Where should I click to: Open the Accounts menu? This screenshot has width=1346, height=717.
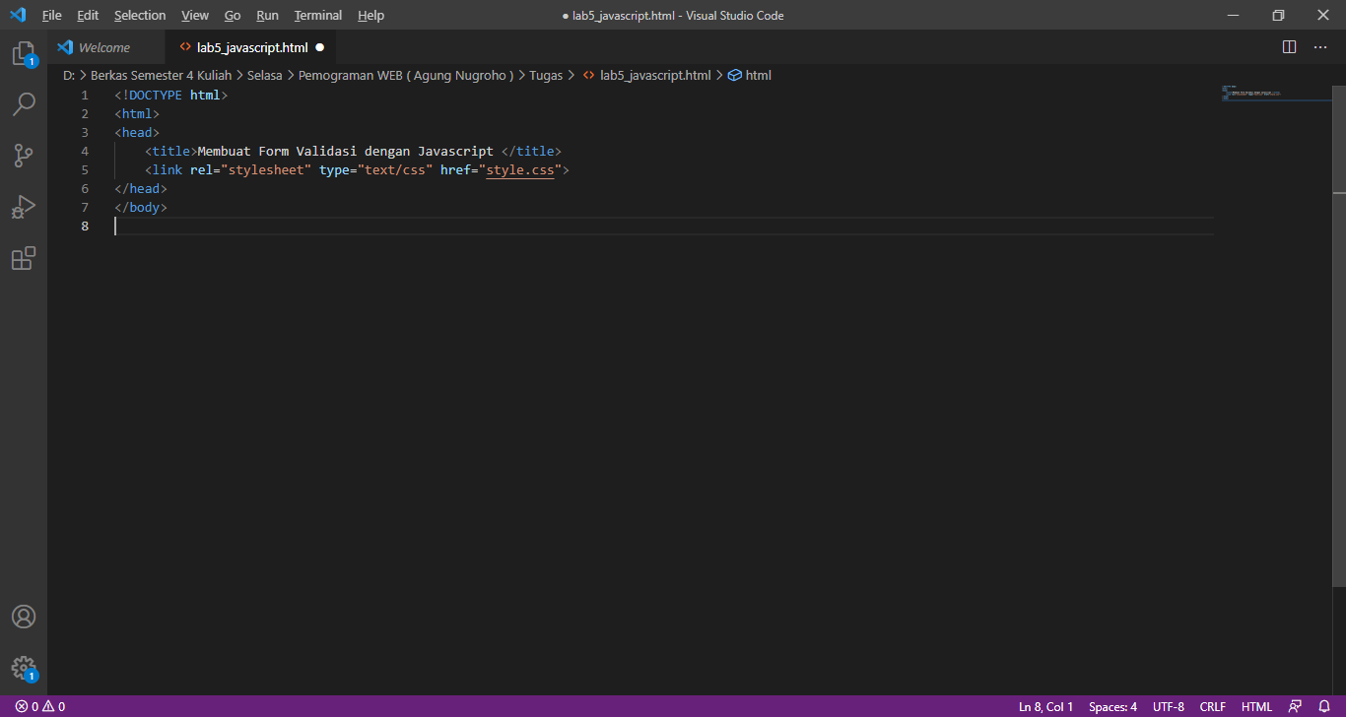pos(24,616)
